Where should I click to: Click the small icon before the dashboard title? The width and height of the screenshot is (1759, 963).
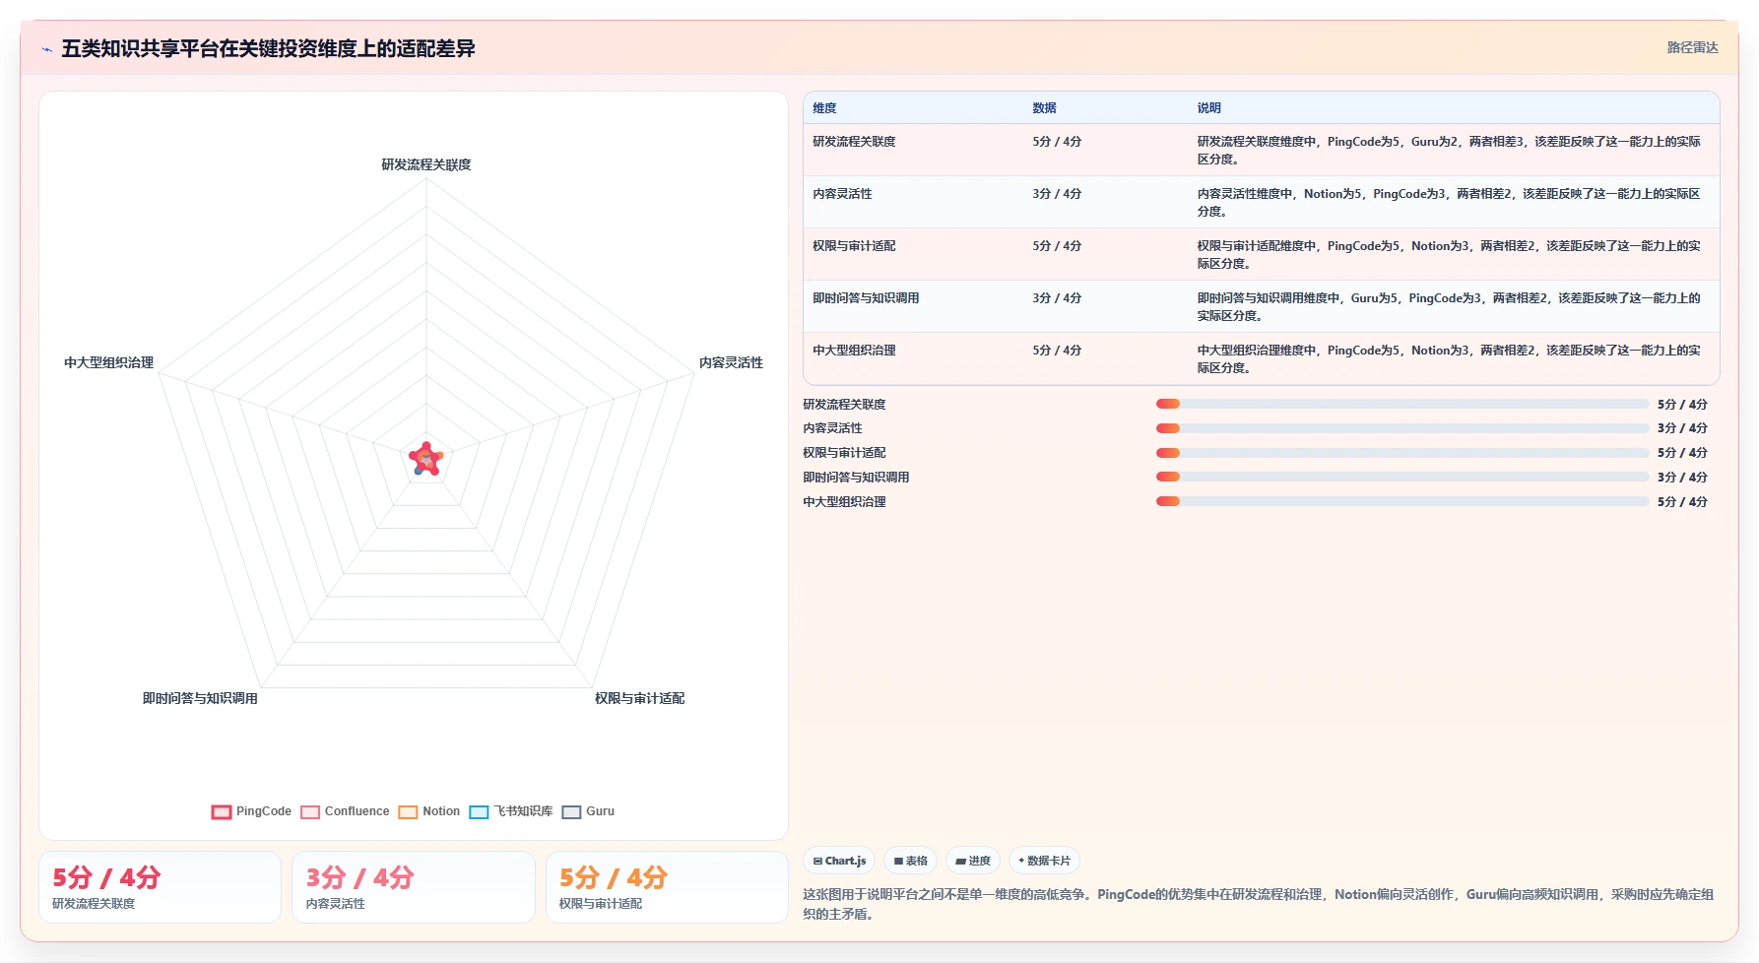pyautogui.click(x=46, y=49)
